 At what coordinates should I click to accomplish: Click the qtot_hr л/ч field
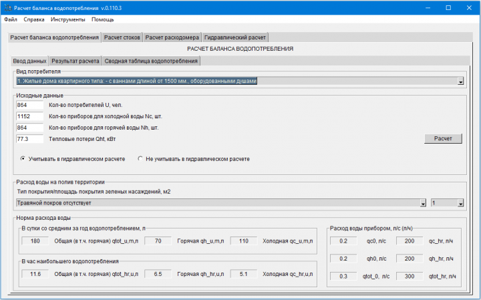410,277
